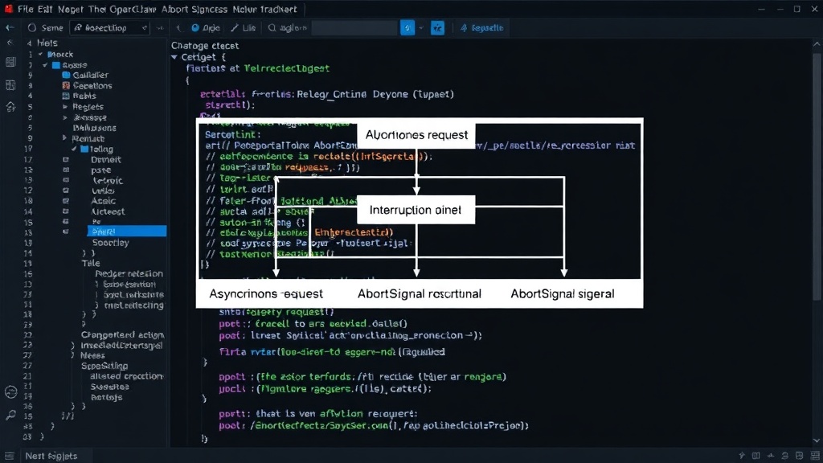Click the hamburger menu icon in status bar
823x463 pixels.
coord(9,456)
